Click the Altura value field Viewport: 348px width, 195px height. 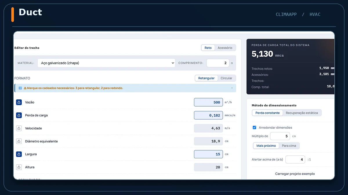tap(209, 167)
